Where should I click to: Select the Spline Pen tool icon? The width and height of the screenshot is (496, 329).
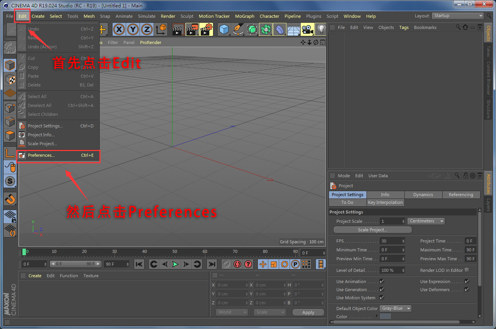(x=238, y=29)
